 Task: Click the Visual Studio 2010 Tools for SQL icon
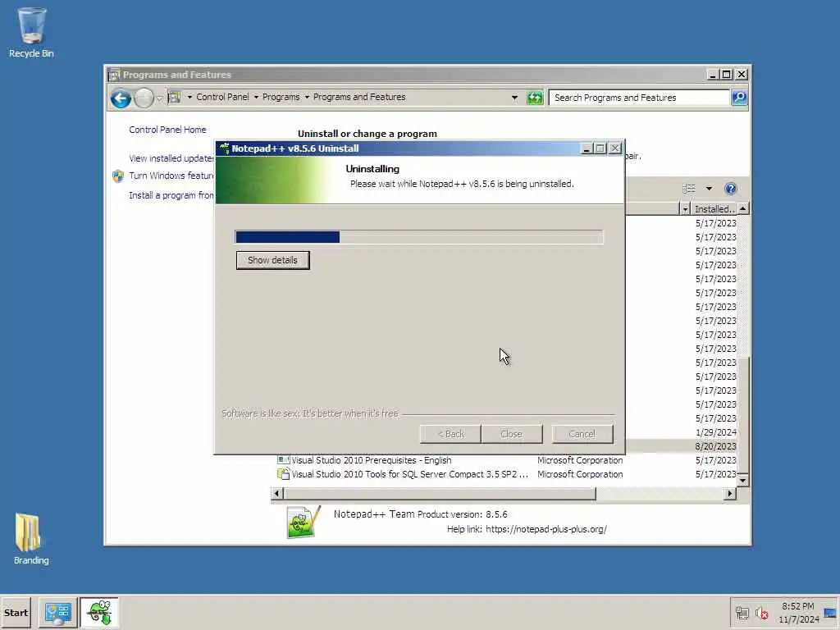283,474
